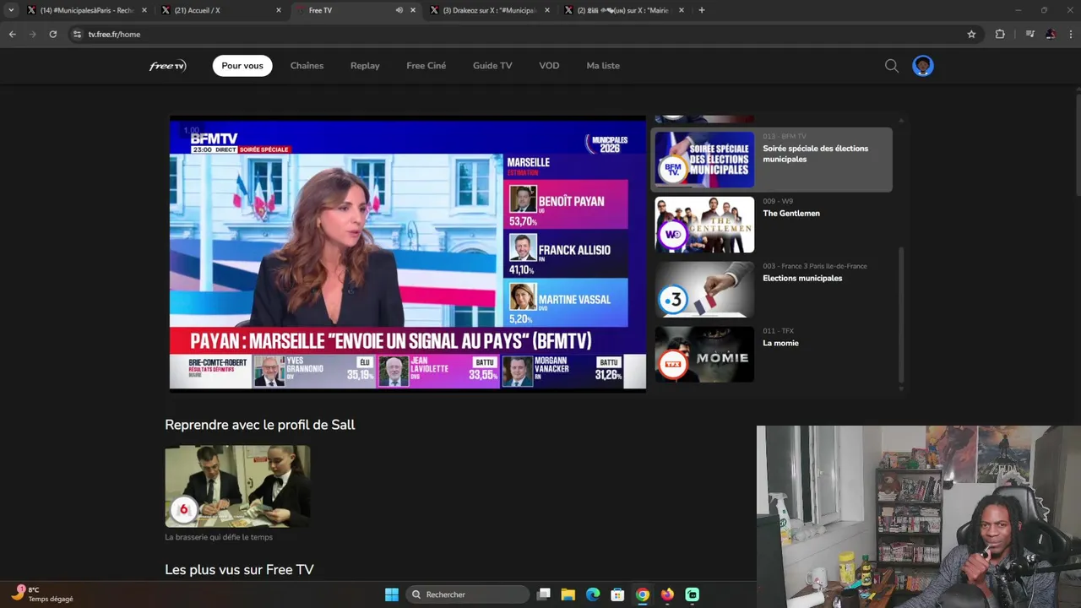Expand the tab search dropdown arrow
The width and height of the screenshot is (1081, 608).
pos(11,10)
